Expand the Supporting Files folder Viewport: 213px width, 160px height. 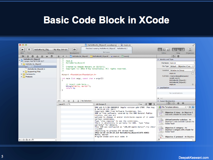(24, 71)
